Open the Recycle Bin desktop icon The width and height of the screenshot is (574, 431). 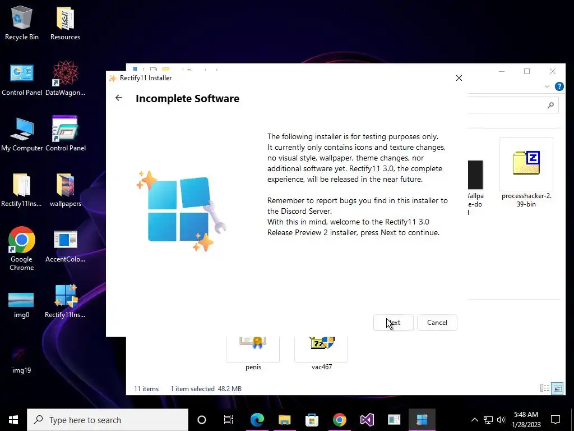click(x=22, y=22)
